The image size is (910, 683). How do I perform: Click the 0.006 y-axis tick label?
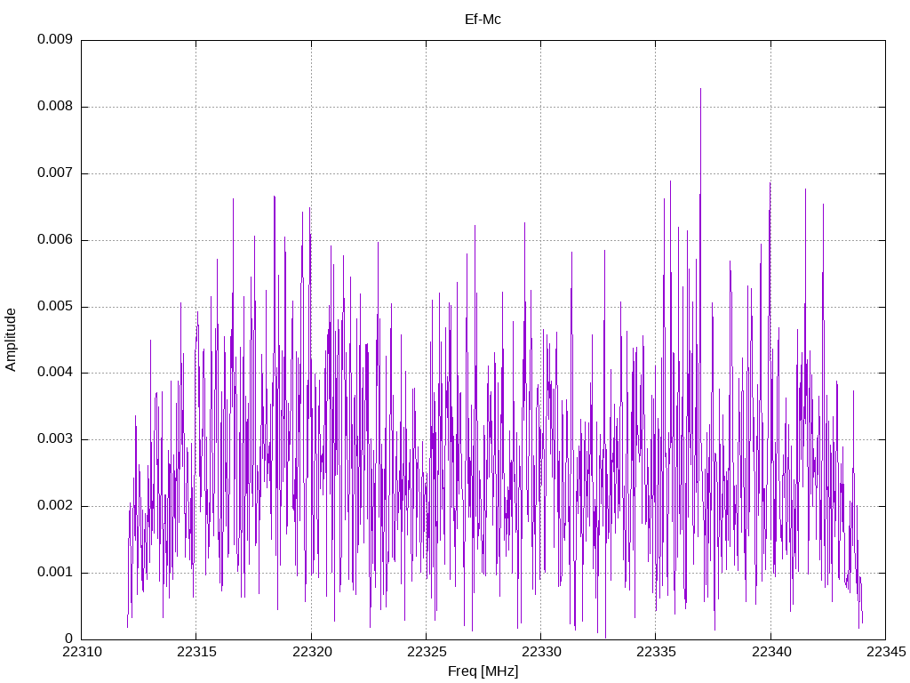tap(55, 239)
